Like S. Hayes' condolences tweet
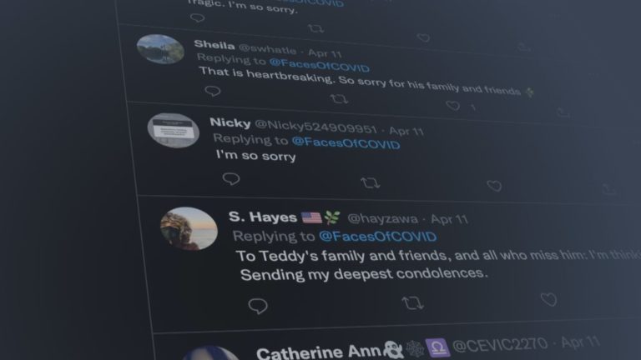 [x=548, y=300]
